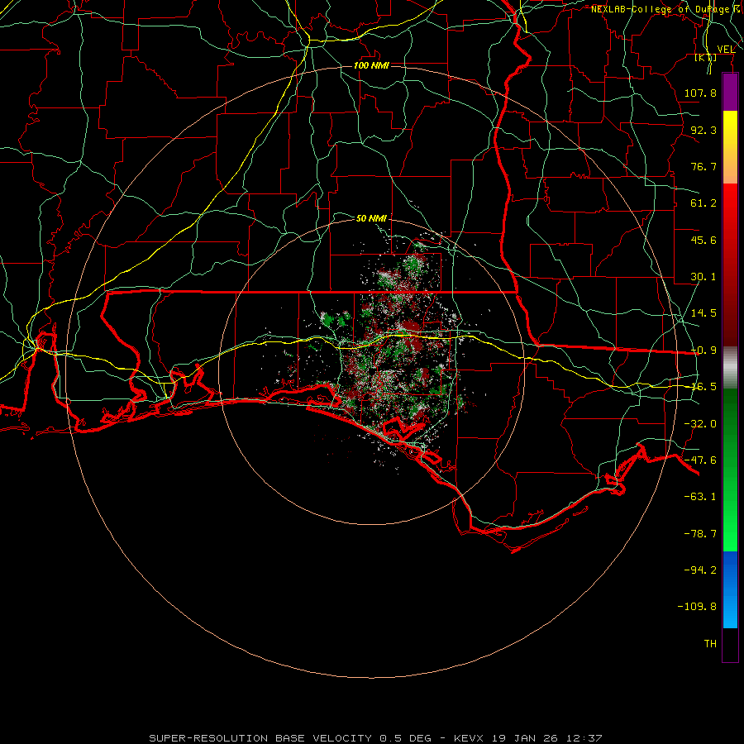
Task: Click the -94.2 velocity scale value
Action: tap(700, 570)
